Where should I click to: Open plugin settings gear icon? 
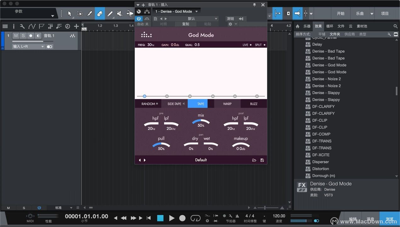(x=230, y=24)
